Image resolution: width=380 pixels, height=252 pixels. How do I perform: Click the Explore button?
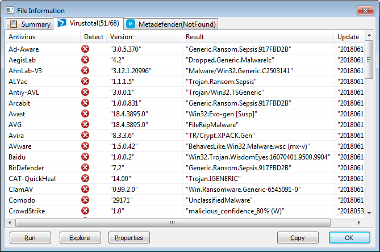(x=80, y=238)
